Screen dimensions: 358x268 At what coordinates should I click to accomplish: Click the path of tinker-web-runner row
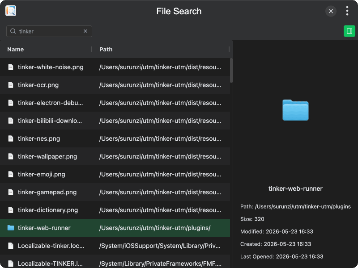(x=155, y=228)
